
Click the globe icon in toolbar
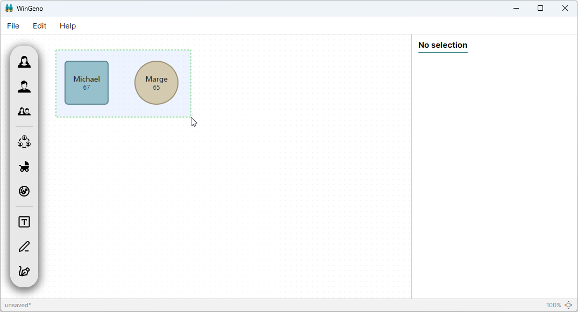[24, 191]
